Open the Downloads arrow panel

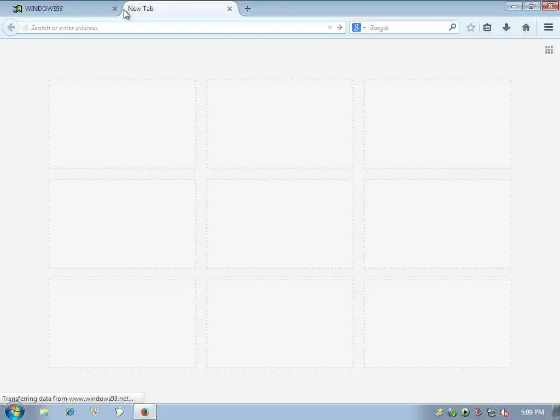506,27
